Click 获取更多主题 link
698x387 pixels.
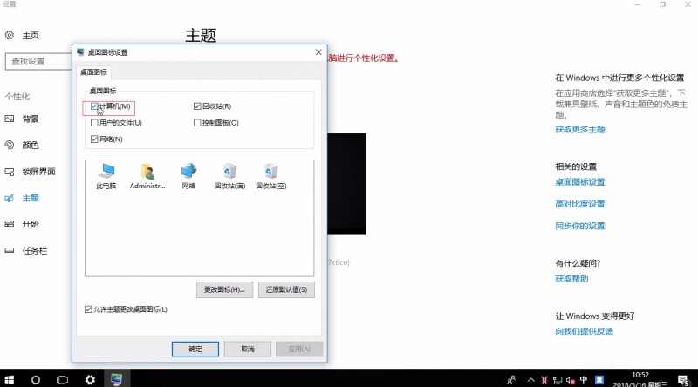(579, 130)
